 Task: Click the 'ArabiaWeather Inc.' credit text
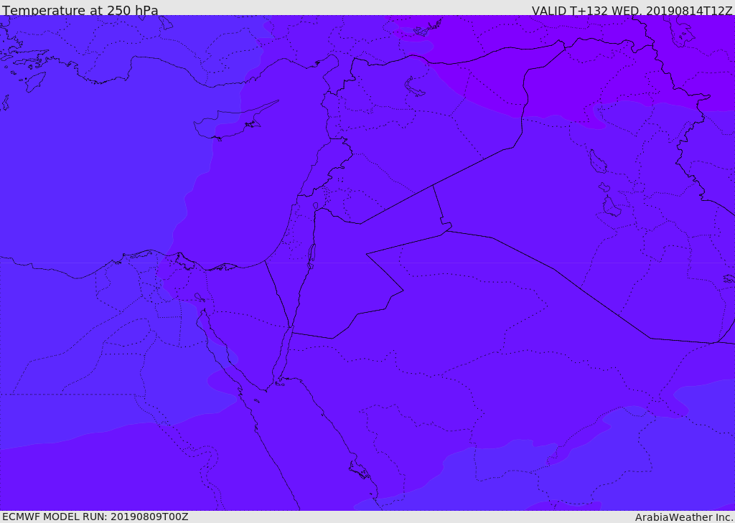(684, 517)
